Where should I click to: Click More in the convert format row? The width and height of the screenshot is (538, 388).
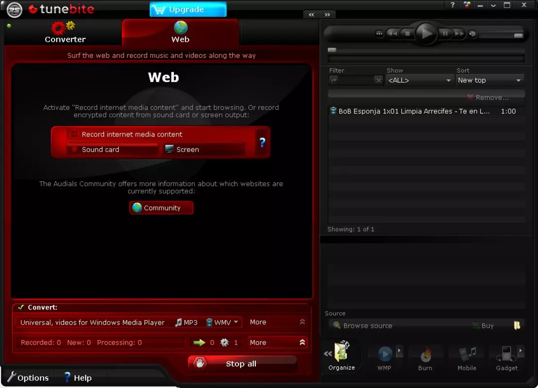coord(258,322)
